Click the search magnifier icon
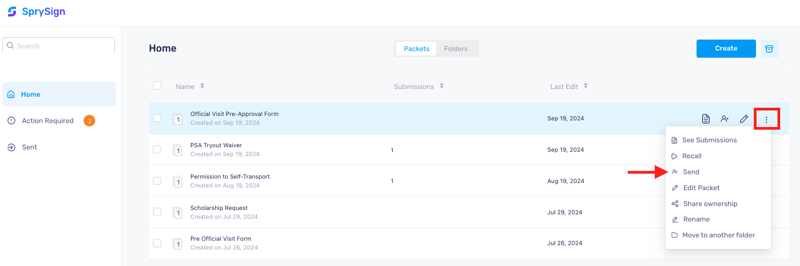 [10, 46]
